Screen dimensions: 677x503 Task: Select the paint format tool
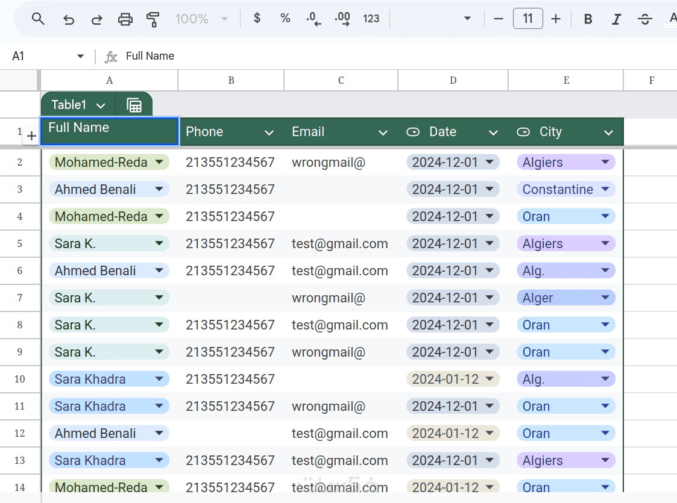[153, 19]
